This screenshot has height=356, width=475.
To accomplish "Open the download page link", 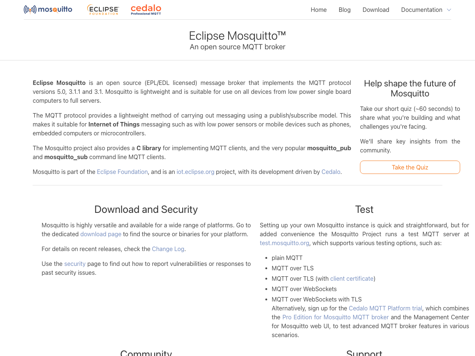I will click(101, 234).
